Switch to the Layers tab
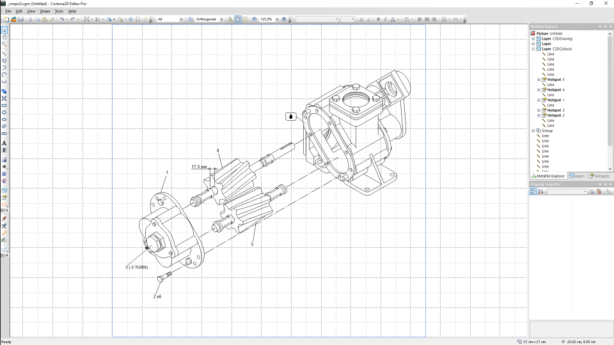This screenshot has width=614, height=345. (576, 176)
